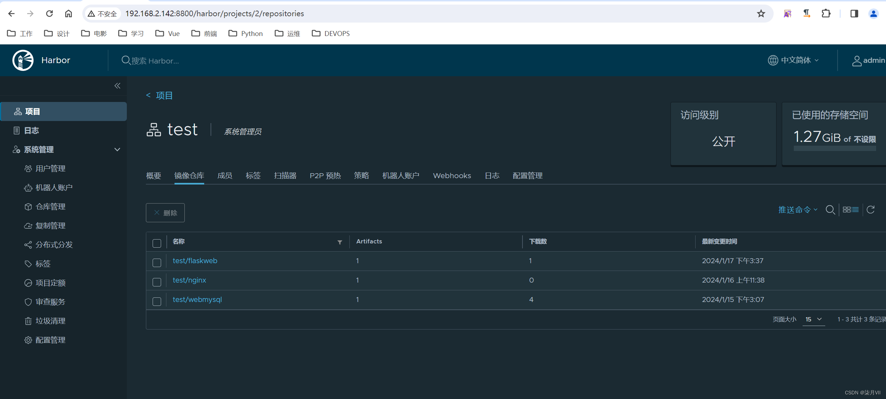Switch to the 概要 tab
886x399 pixels.
point(154,176)
